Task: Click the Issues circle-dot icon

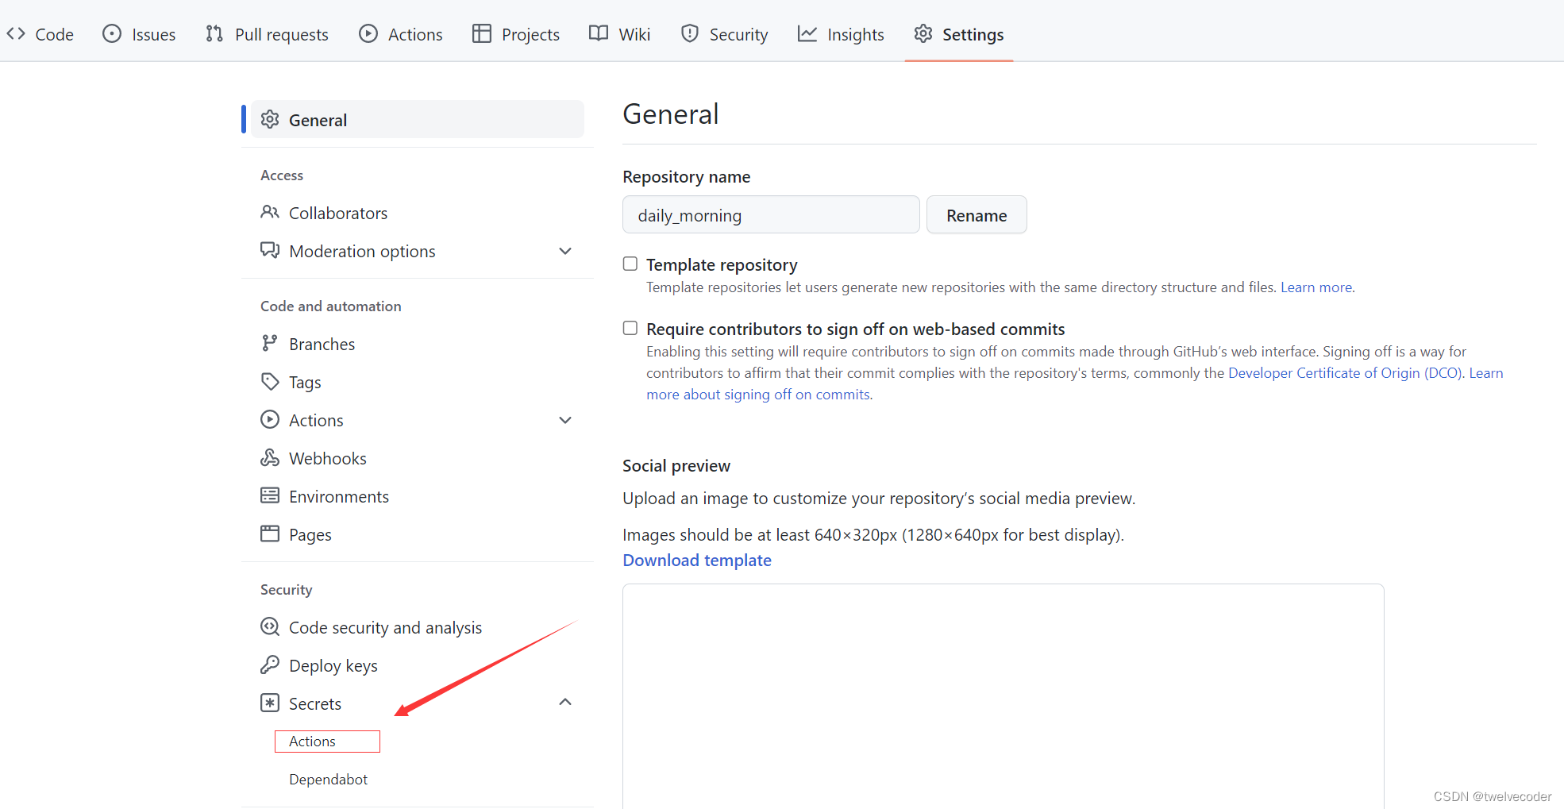Action: tap(112, 33)
